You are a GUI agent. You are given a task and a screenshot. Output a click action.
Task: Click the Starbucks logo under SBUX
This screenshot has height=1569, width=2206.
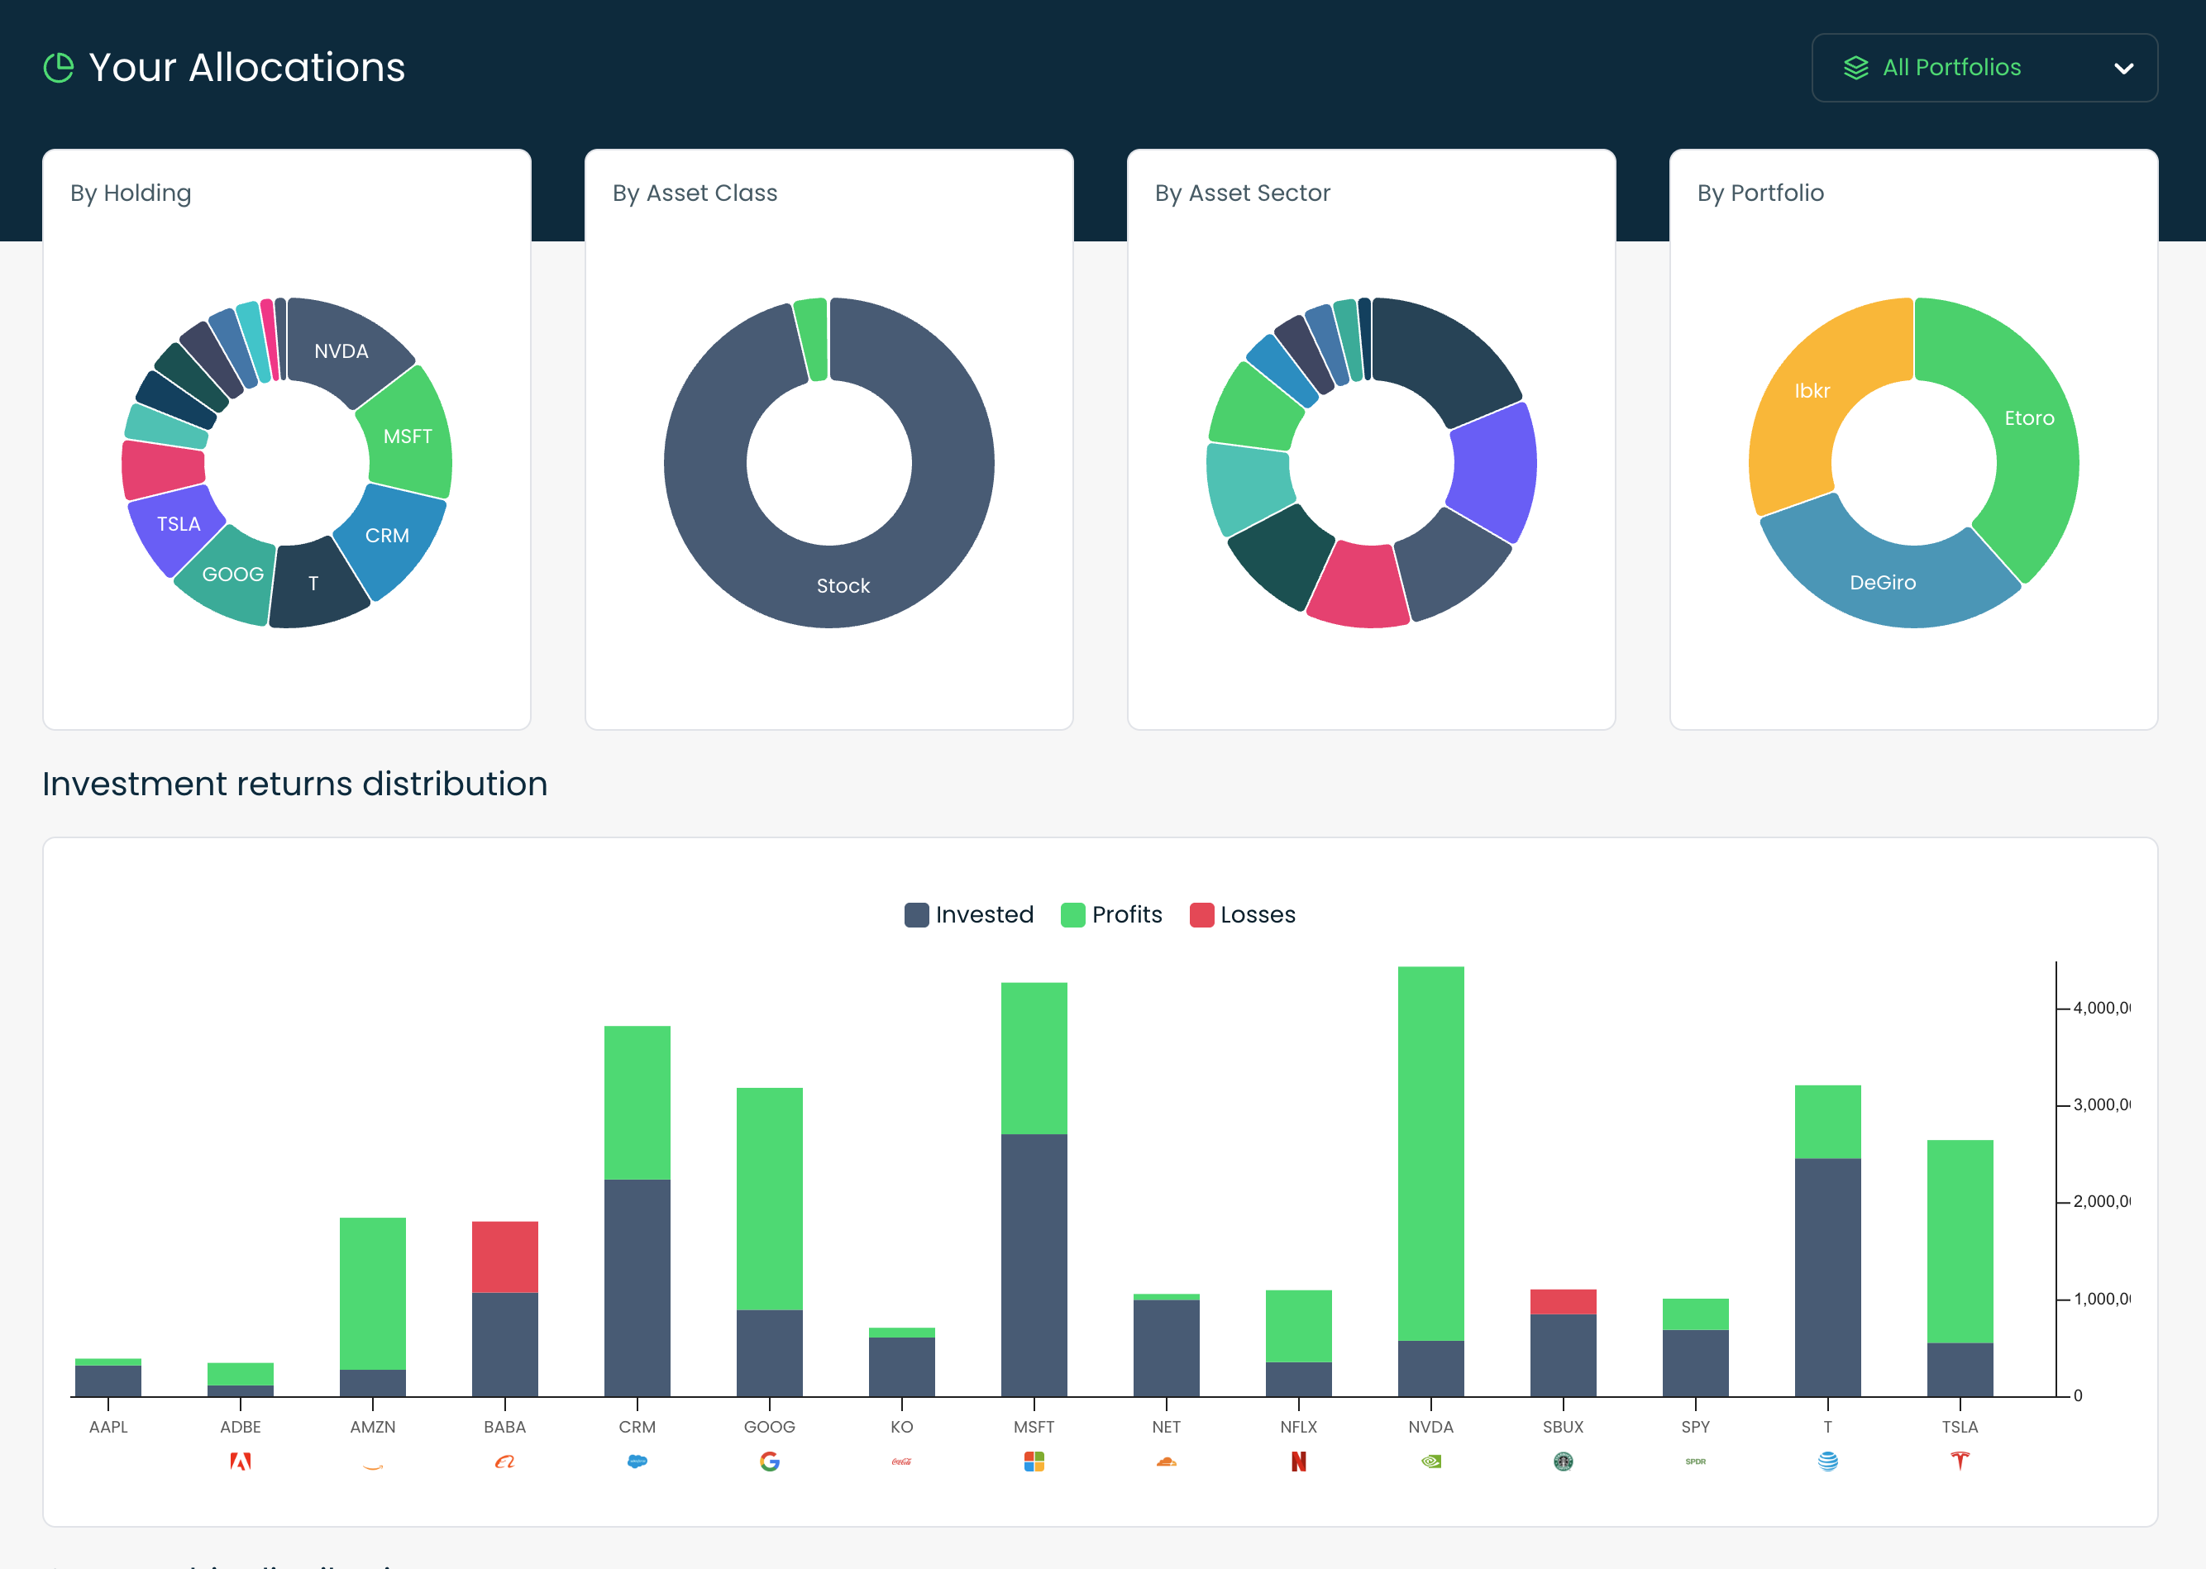click(1564, 1462)
